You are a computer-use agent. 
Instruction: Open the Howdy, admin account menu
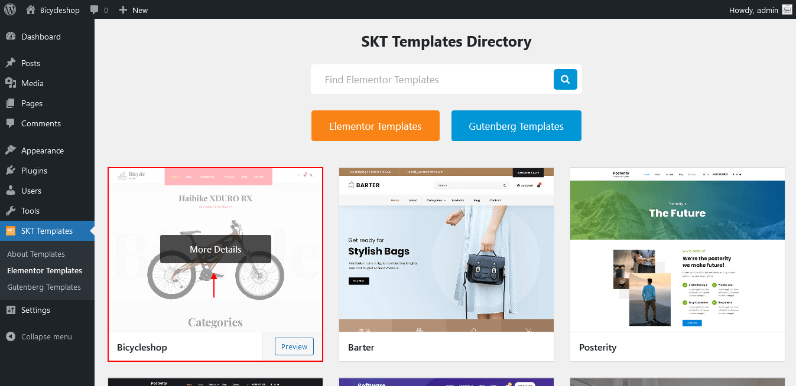point(761,9)
